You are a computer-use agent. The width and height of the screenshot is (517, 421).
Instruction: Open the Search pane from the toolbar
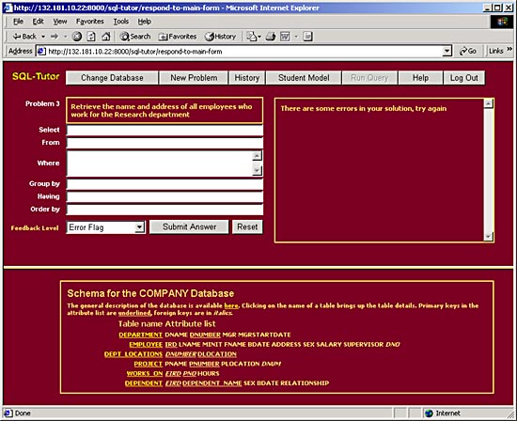134,37
